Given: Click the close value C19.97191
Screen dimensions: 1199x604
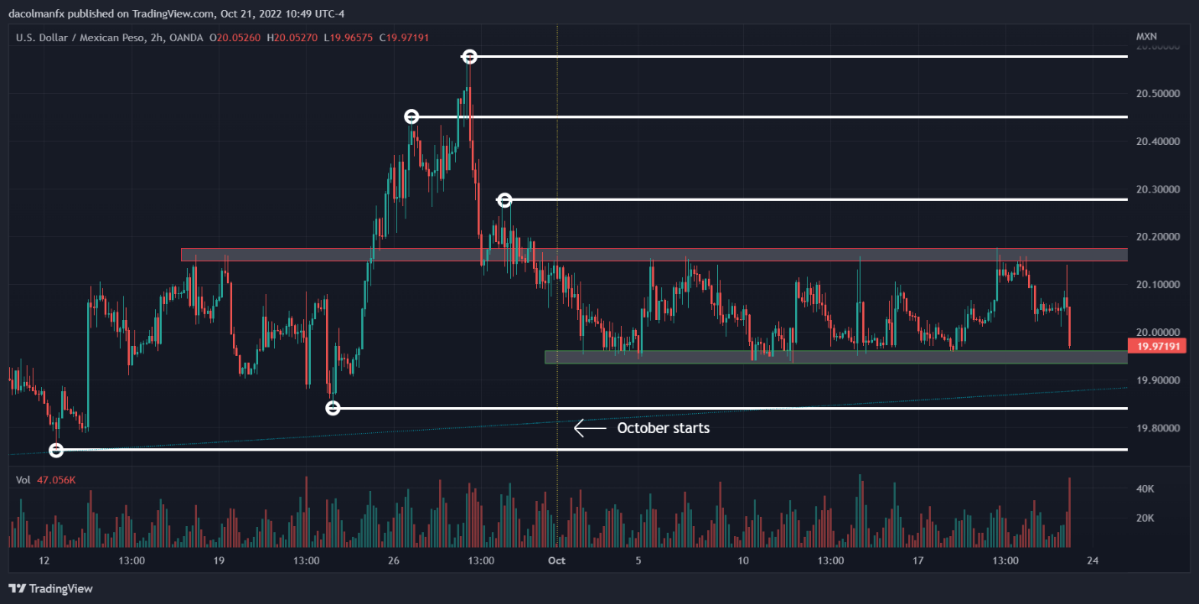Looking at the screenshot, I should coord(404,37).
